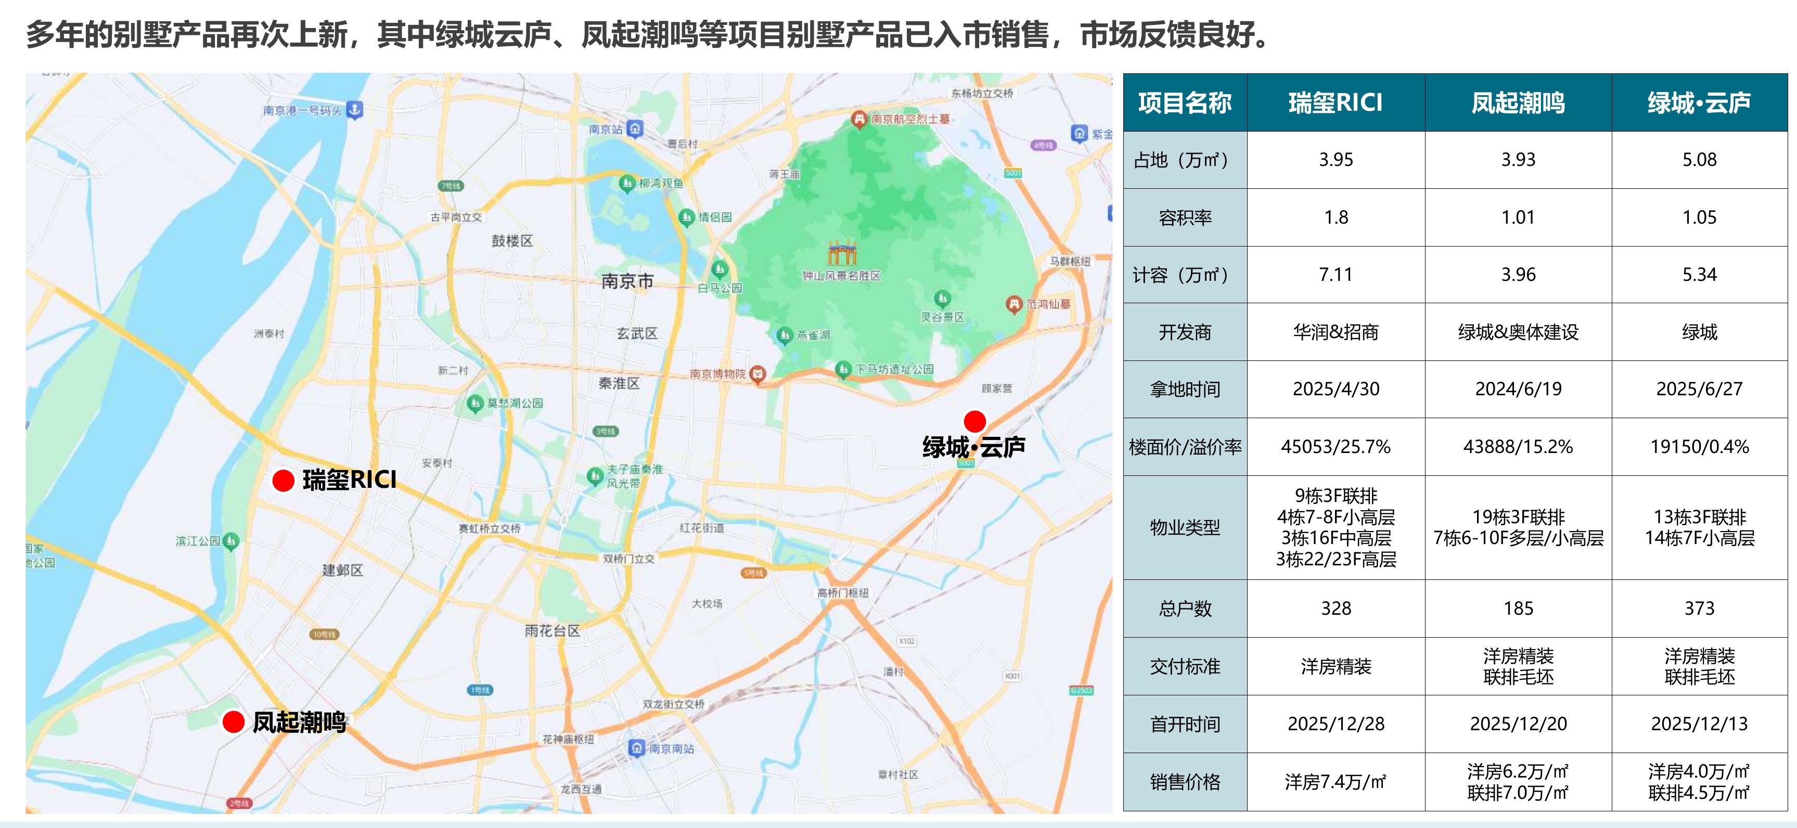This screenshot has width=1797, height=828.
Task: Click the 双桥门立交 interchange label
Action: (x=628, y=559)
